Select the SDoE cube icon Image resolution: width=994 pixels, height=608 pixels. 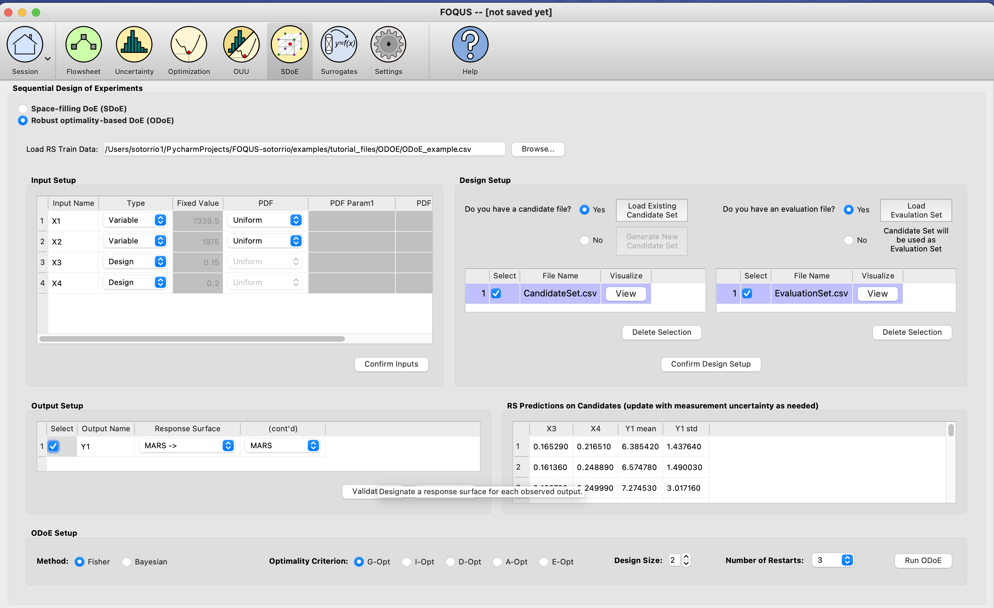click(289, 45)
